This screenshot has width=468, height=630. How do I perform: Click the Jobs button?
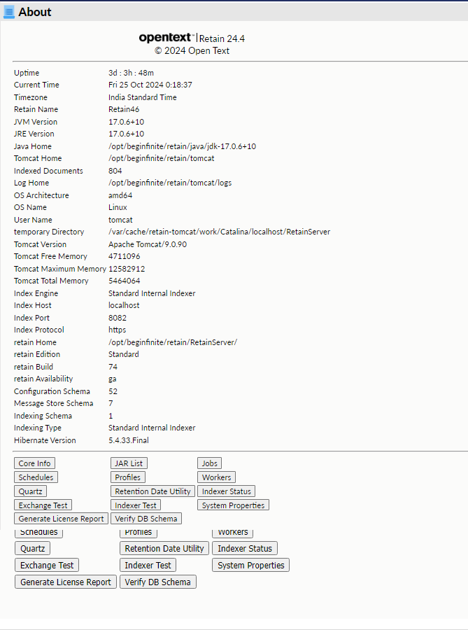click(210, 463)
